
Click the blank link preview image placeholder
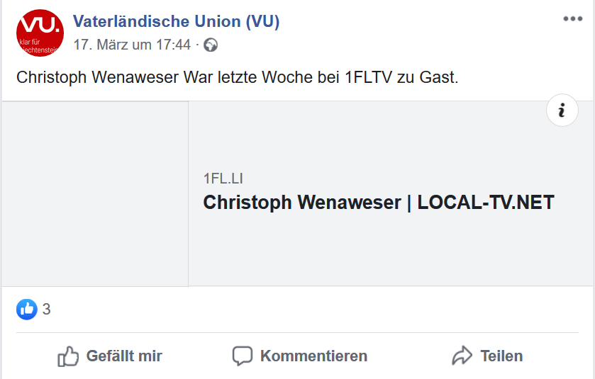coord(94,193)
